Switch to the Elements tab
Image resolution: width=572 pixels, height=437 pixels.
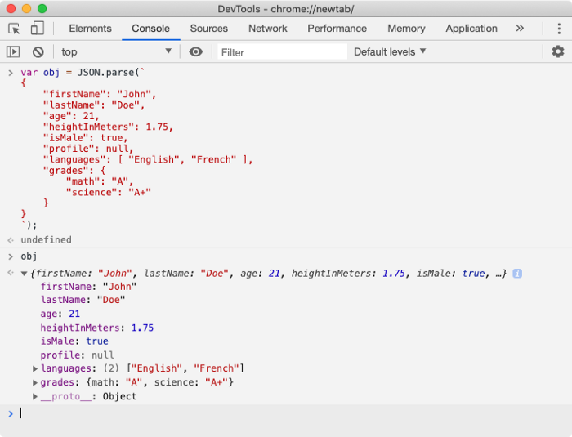point(90,29)
